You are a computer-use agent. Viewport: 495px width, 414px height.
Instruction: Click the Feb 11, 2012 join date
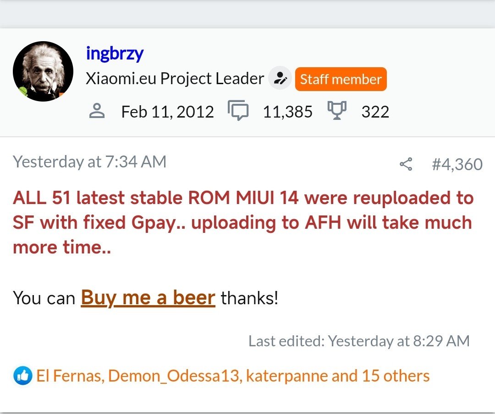click(167, 112)
